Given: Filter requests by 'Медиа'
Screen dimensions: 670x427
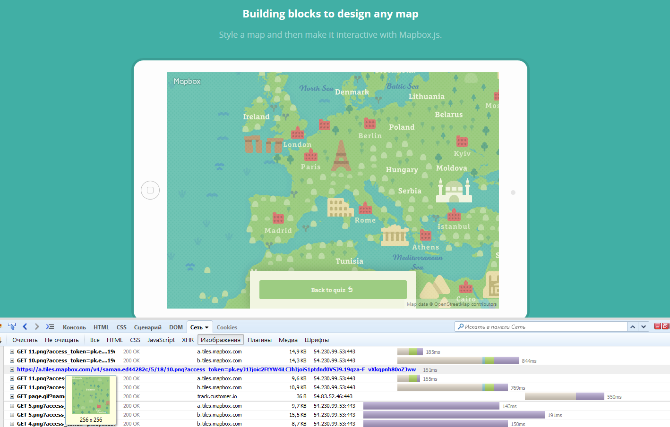Looking at the screenshot, I should [x=288, y=340].
